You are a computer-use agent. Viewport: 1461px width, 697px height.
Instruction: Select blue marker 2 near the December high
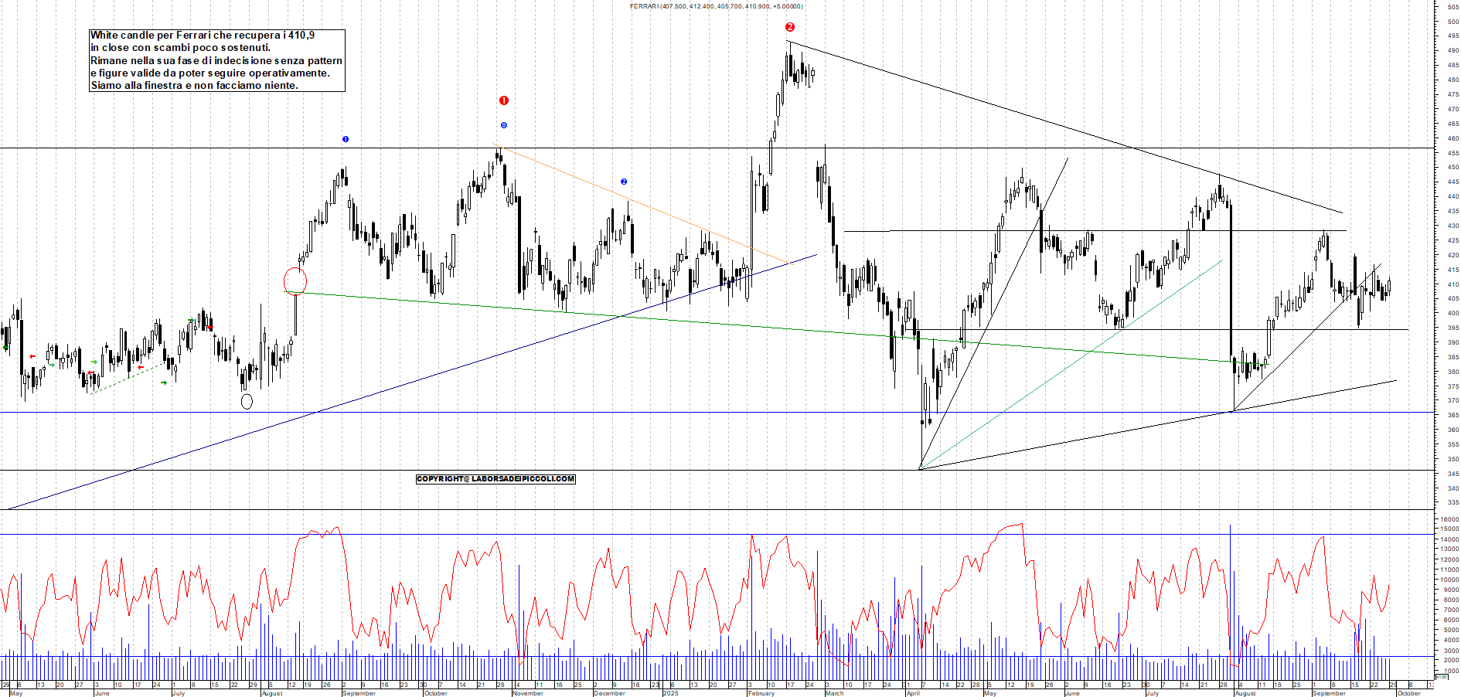click(x=624, y=182)
